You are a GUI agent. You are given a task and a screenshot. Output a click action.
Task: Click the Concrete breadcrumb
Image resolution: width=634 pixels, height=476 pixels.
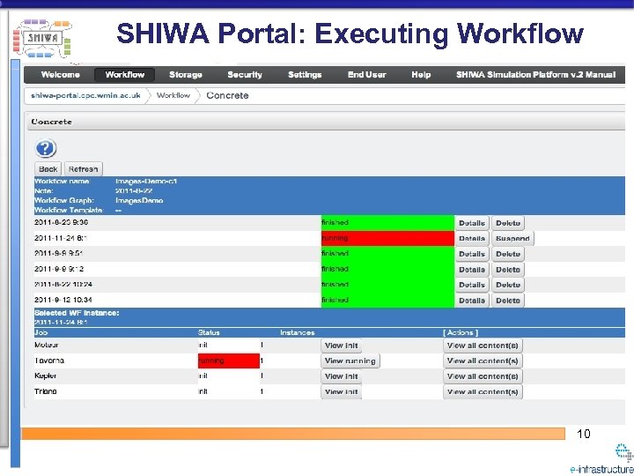pyautogui.click(x=227, y=95)
